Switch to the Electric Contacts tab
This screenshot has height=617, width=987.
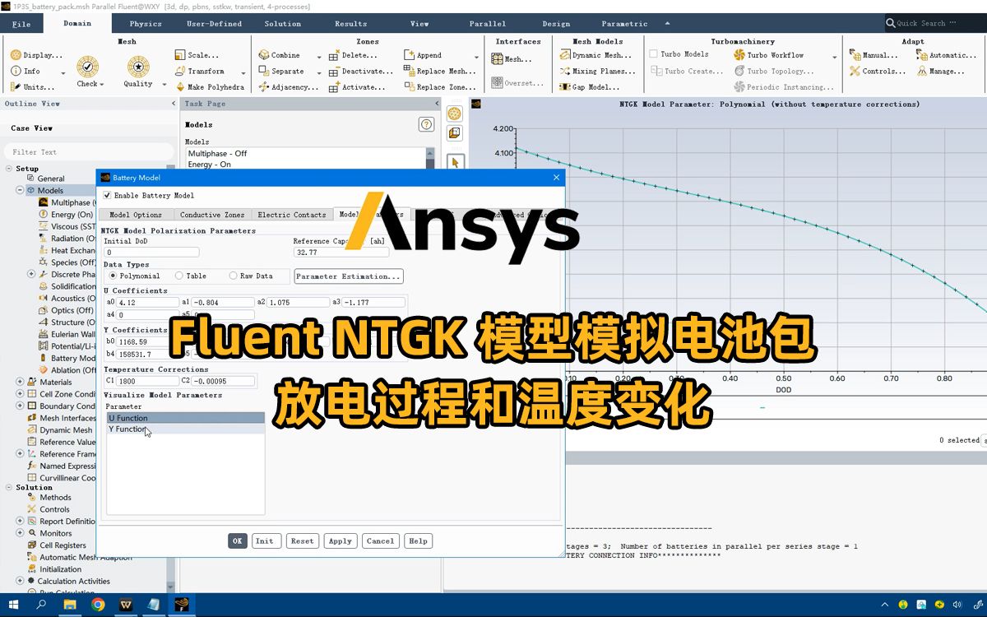[x=292, y=214]
